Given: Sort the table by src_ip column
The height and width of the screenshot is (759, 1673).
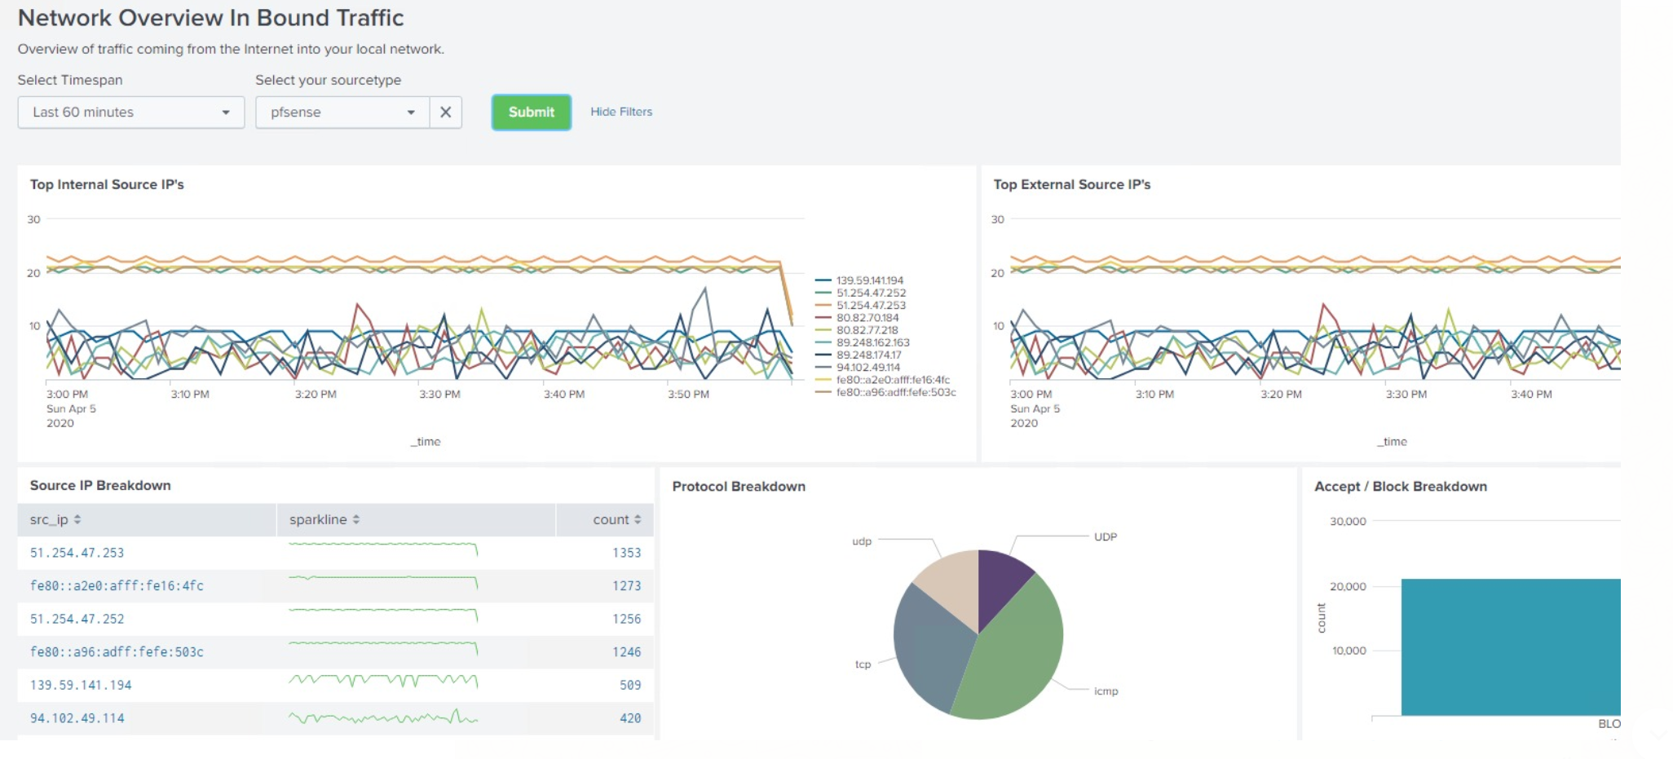Looking at the screenshot, I should 55,519.
